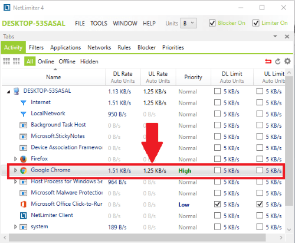
Task: Click the NetLimiter 4 title bar logo
Action: 6,8
